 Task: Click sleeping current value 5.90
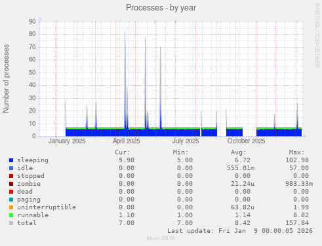coord(127,160)
